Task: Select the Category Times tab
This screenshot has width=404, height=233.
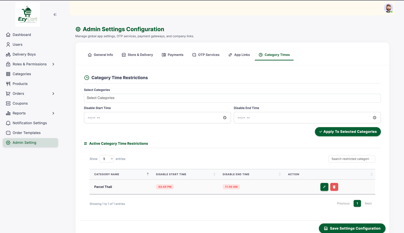Action: tap(274, 55)
